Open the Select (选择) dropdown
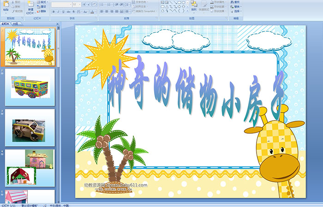 pos(236,11)
